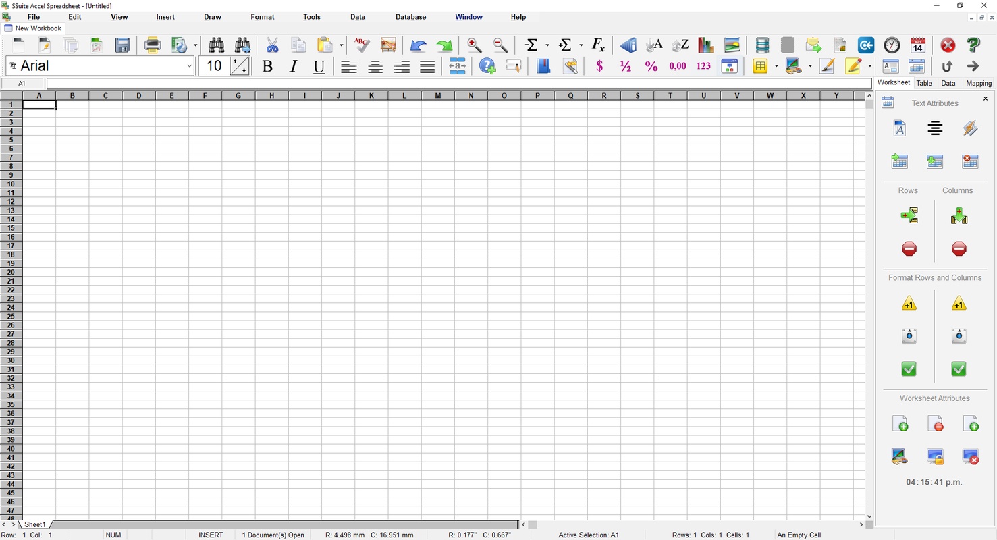Select the Sheet1 sheet tab

(35, 524)
